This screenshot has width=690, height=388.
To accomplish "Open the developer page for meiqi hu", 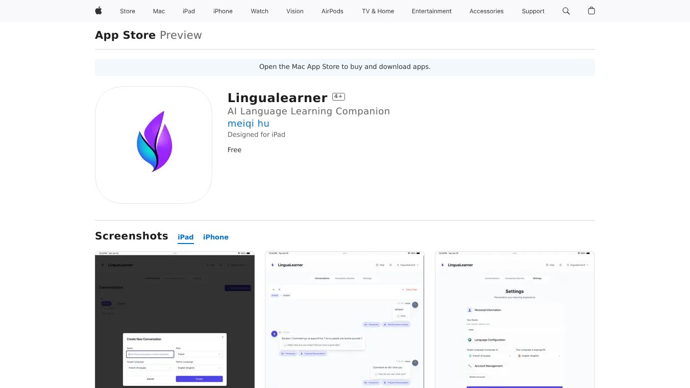I will [x=249, y=124].
